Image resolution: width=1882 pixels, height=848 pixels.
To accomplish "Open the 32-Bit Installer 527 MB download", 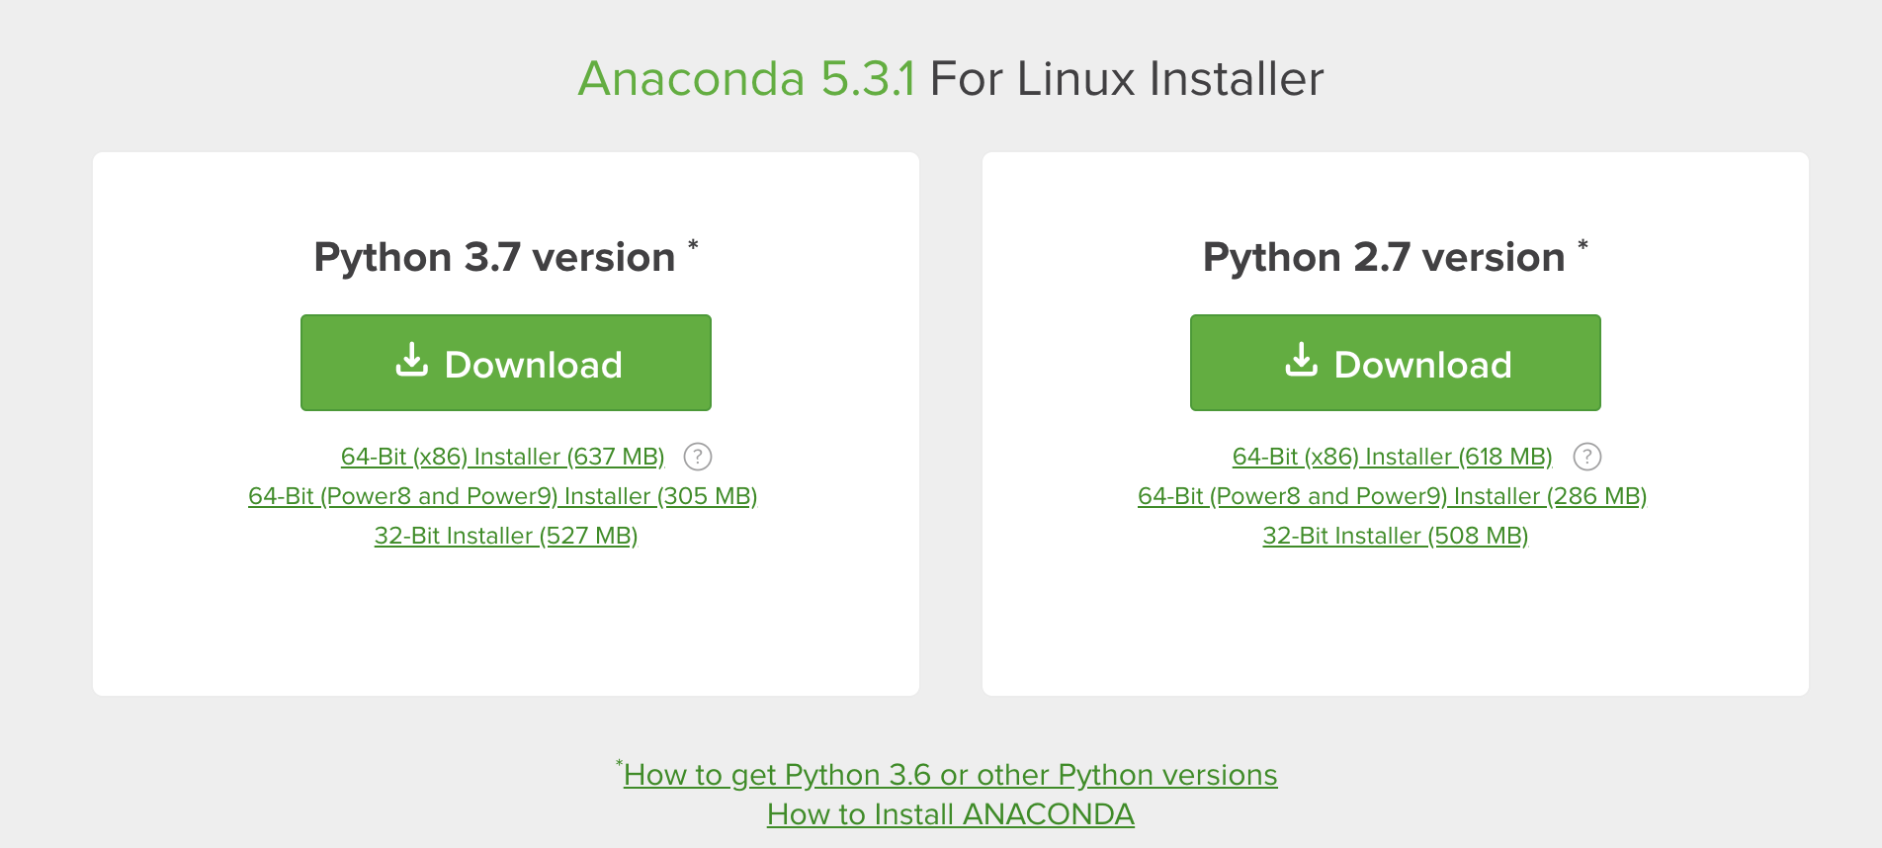I will pyautogui.click(x=505, y=536).
